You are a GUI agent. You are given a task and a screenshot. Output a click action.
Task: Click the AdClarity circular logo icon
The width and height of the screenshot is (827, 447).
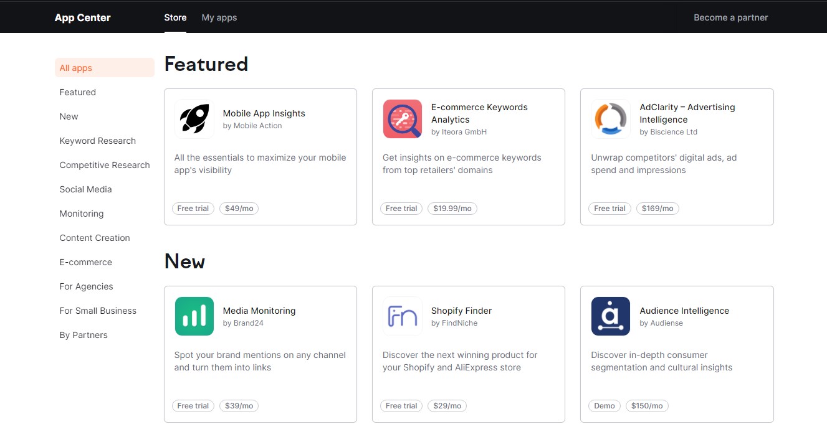click(x=611, y=119)
